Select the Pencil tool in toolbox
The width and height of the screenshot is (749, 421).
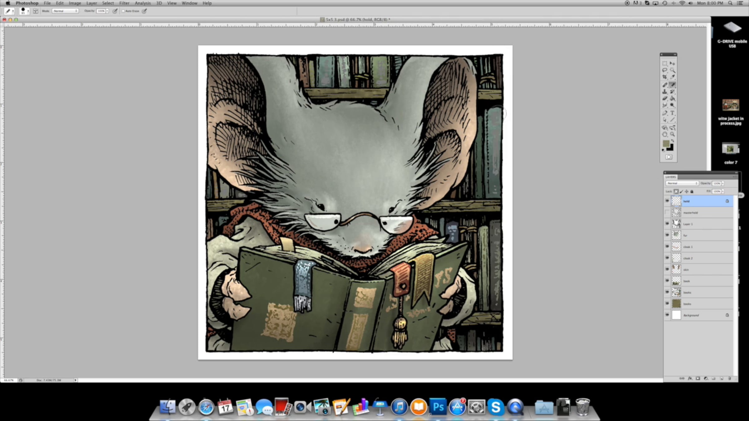(673, 85)
